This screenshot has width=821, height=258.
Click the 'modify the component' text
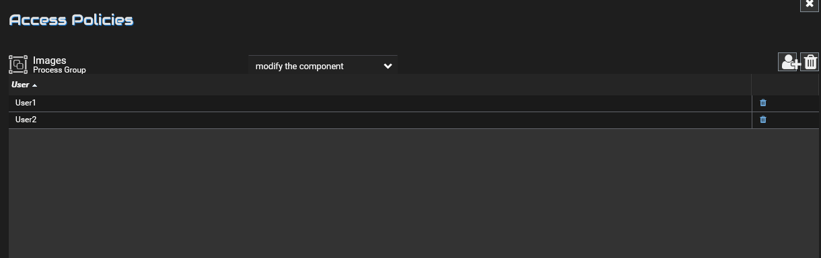point(299,67)
